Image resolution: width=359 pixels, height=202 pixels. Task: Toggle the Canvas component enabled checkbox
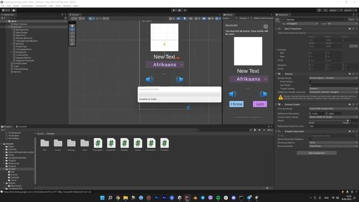283,74
